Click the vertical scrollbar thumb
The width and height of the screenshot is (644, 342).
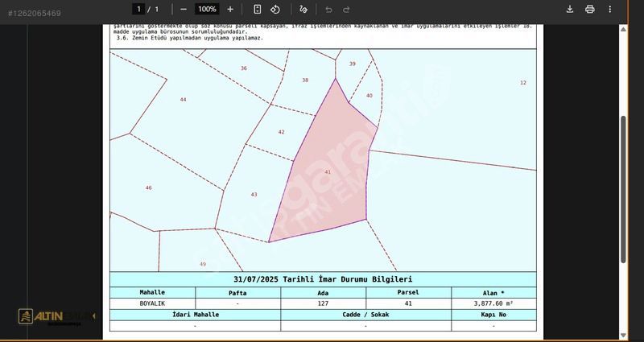pyautogui.click(x=622, y=189)
